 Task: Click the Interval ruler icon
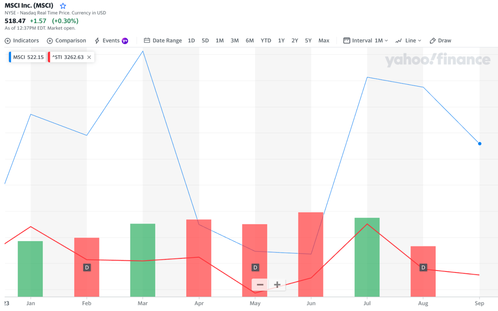[347, 40]
